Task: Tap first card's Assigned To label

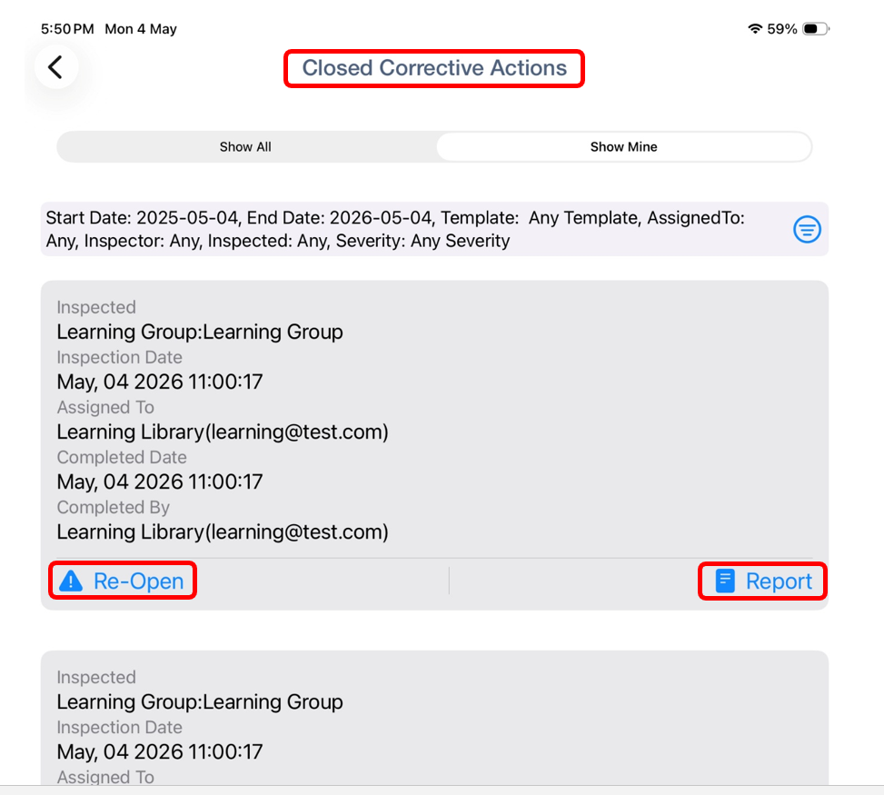Action: coord(105,407)
